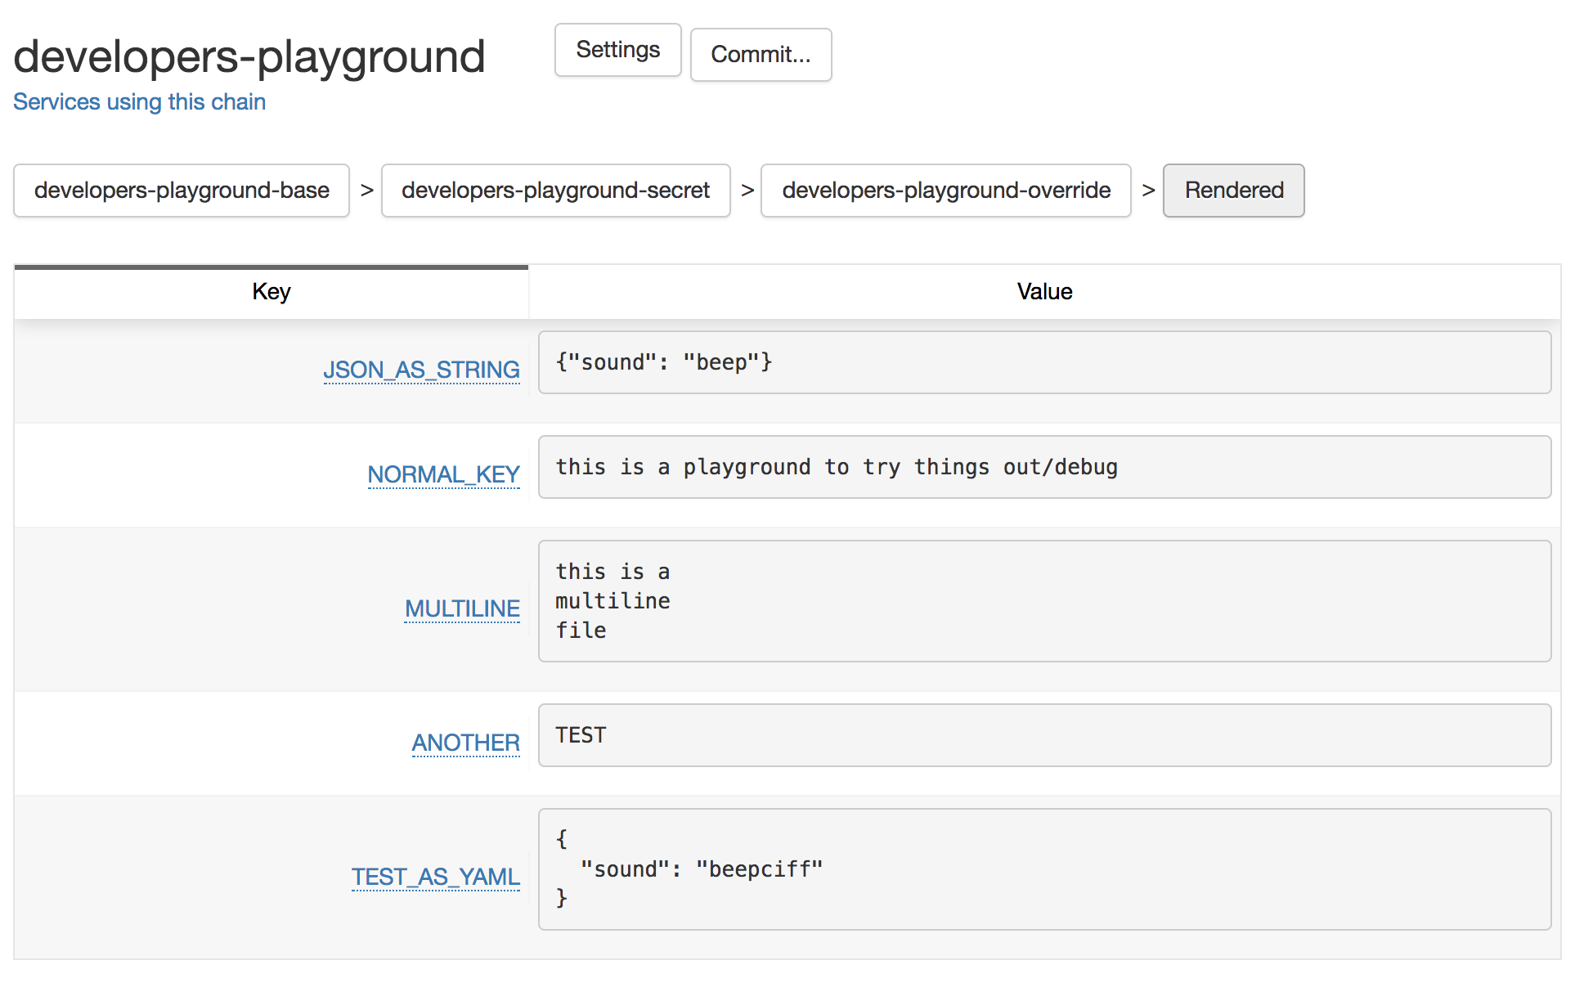
Task: Click the Commit... button
Action: pyautogui.click(x=761, y=55)
